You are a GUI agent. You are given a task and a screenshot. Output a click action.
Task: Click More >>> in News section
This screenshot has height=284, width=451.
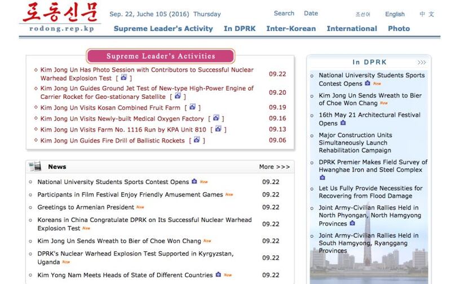coord(275,167)
